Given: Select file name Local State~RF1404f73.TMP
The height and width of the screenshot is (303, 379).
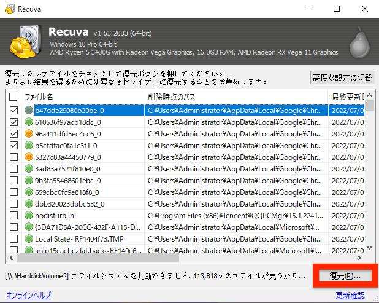Looking at the screenshot, I should pyautogui.click(x=79, y=239).
